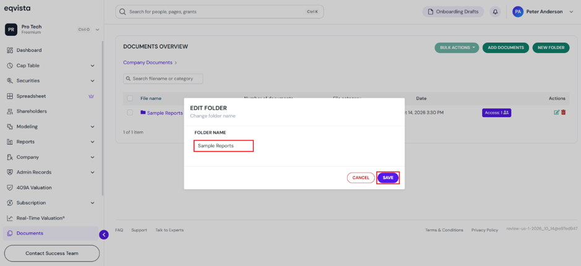Click the Sample Reports folder icon

(x=143, y=113)
